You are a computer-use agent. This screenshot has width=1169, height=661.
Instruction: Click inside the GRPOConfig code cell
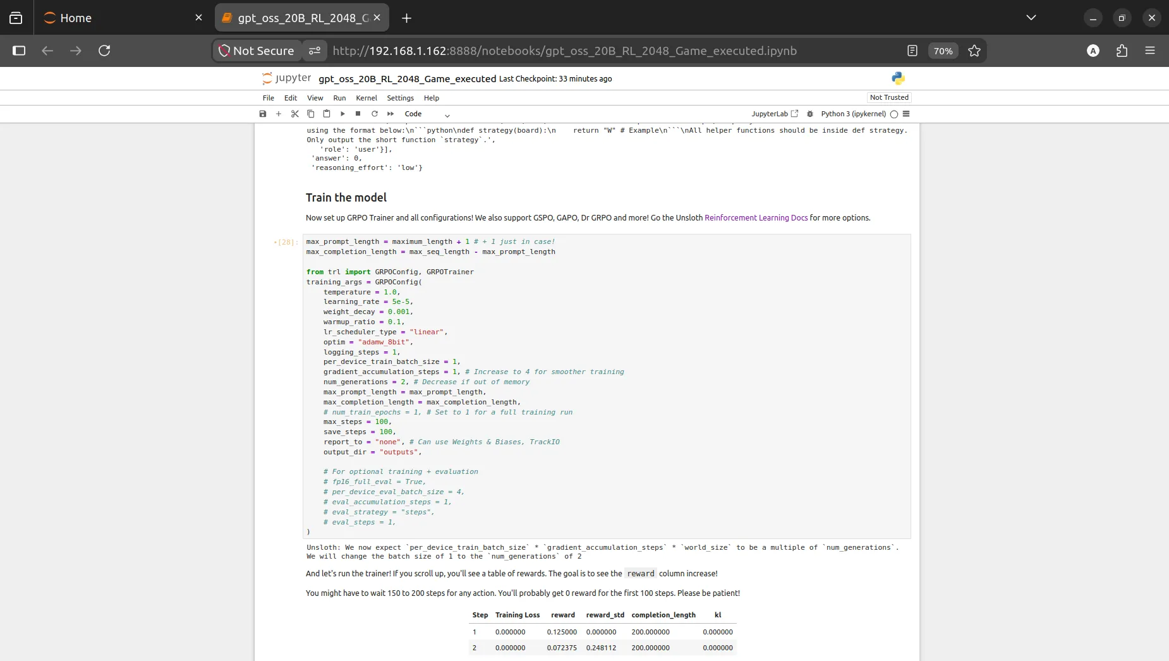607,386
